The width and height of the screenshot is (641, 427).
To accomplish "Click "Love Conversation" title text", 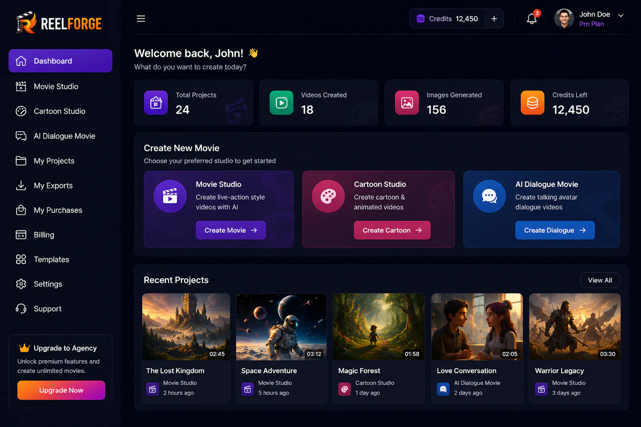I will 466,371.
